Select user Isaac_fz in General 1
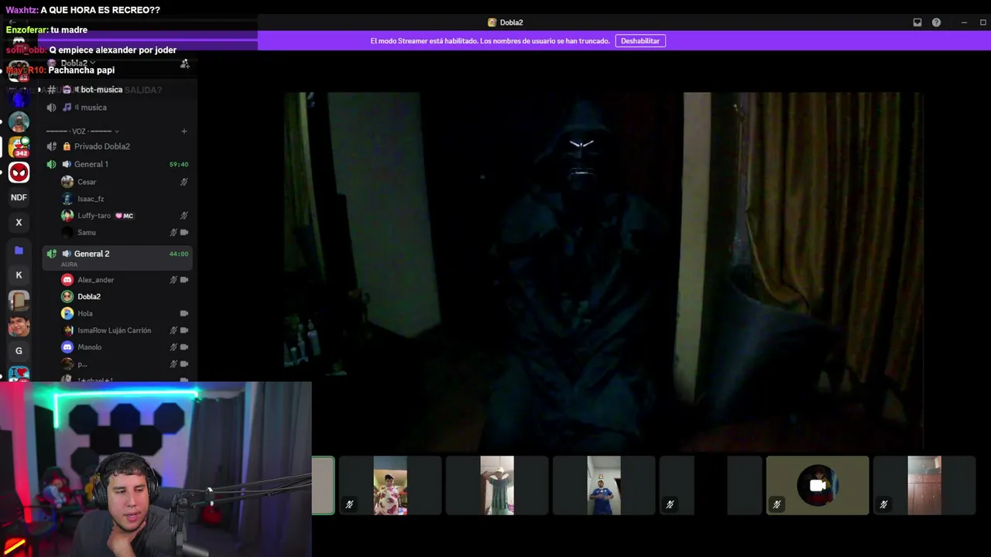991x557 pixels. [90, 199]
